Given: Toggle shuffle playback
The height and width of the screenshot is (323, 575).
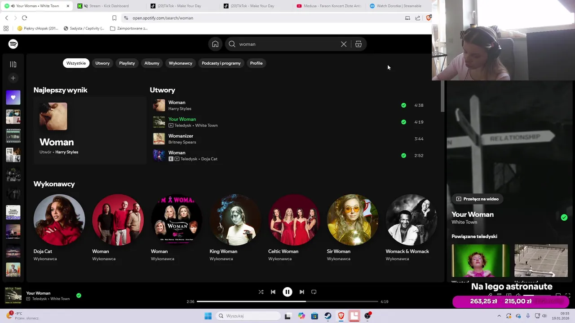Looking at the screenshot, I should [261, 292].
